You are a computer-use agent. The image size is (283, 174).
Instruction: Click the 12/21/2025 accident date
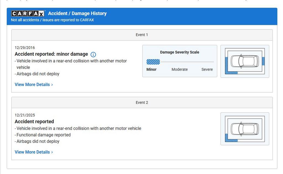coord(25,115)
